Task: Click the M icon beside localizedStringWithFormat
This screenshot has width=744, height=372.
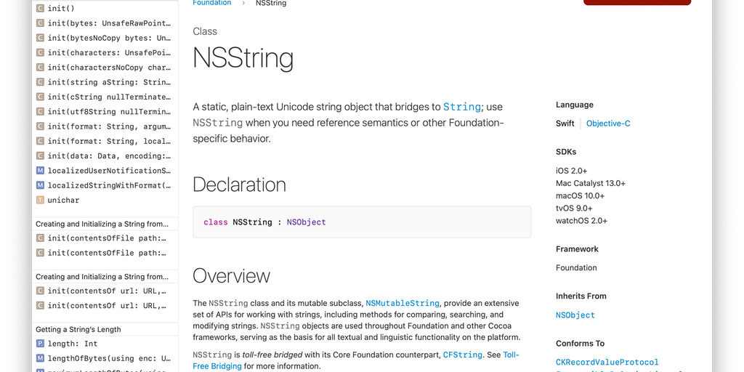Action: 41,185
